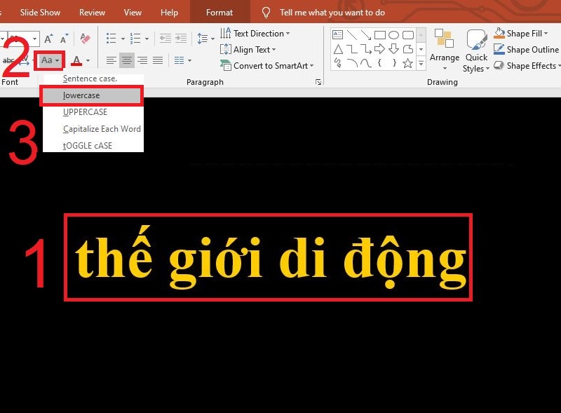
Task: Click the Shape Fill icon
Action: click(500, 33)
